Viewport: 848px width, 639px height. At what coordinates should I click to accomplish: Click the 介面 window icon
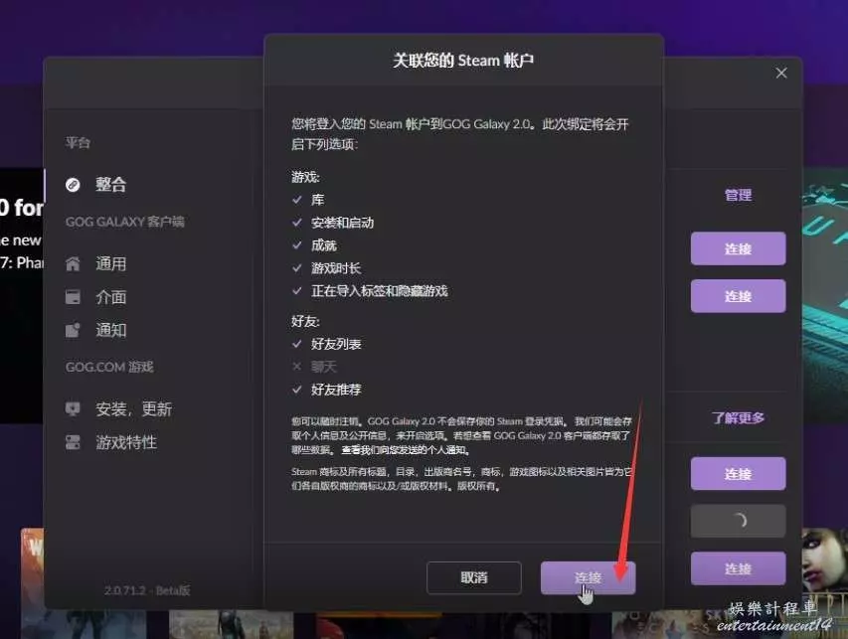[73, 297]
